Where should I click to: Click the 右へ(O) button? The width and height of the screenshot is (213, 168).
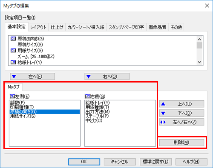point(107,77)
